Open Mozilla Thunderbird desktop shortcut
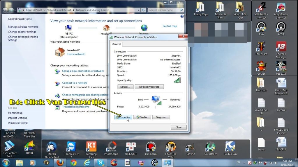The height and width of the screenshot is (167, 298). tap(51, 148)
